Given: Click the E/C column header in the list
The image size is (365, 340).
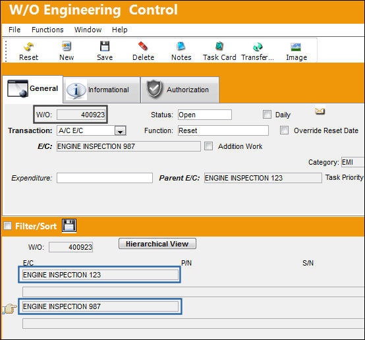Looking at the screenshot, I should click(28, 263).
